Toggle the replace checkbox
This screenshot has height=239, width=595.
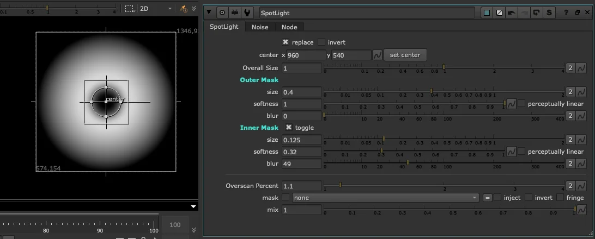point(286,42)
